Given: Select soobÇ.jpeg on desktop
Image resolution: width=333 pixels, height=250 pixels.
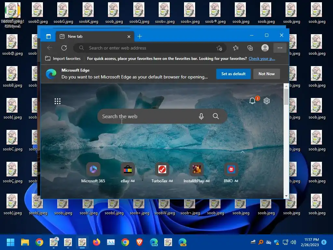Looking at the screenshot, I should [x=12, y=173].
